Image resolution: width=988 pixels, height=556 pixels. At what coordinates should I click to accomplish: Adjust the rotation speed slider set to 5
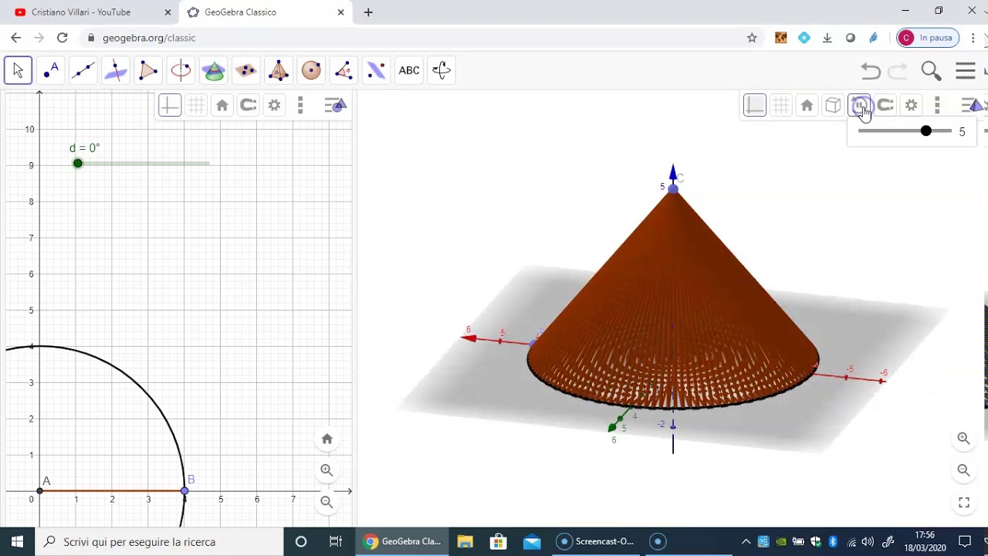(x=925, y=131)
